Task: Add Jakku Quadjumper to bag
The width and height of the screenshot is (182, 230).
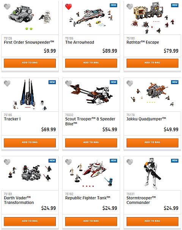Action: 152,143
